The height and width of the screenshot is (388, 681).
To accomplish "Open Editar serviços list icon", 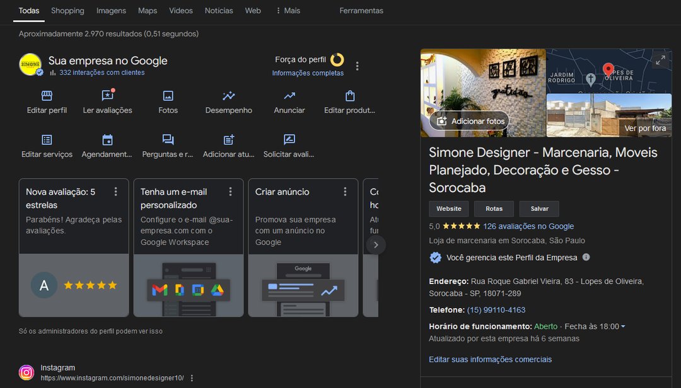I will click(47, 140).
